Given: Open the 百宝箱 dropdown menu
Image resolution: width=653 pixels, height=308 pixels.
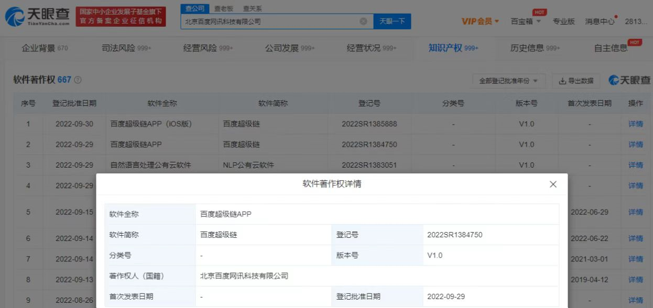Looking at the screenshot, I should [526, 21].
